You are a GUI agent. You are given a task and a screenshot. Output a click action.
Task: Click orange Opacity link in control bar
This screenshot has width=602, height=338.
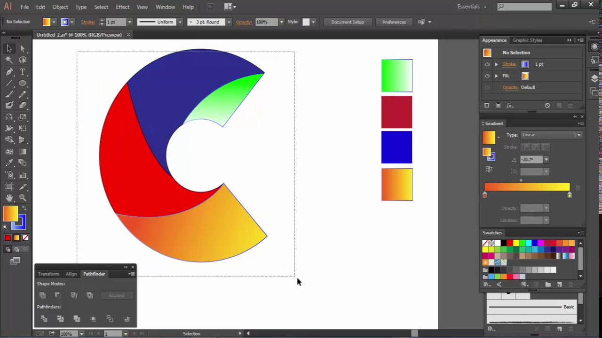click(x=244, y=22)
